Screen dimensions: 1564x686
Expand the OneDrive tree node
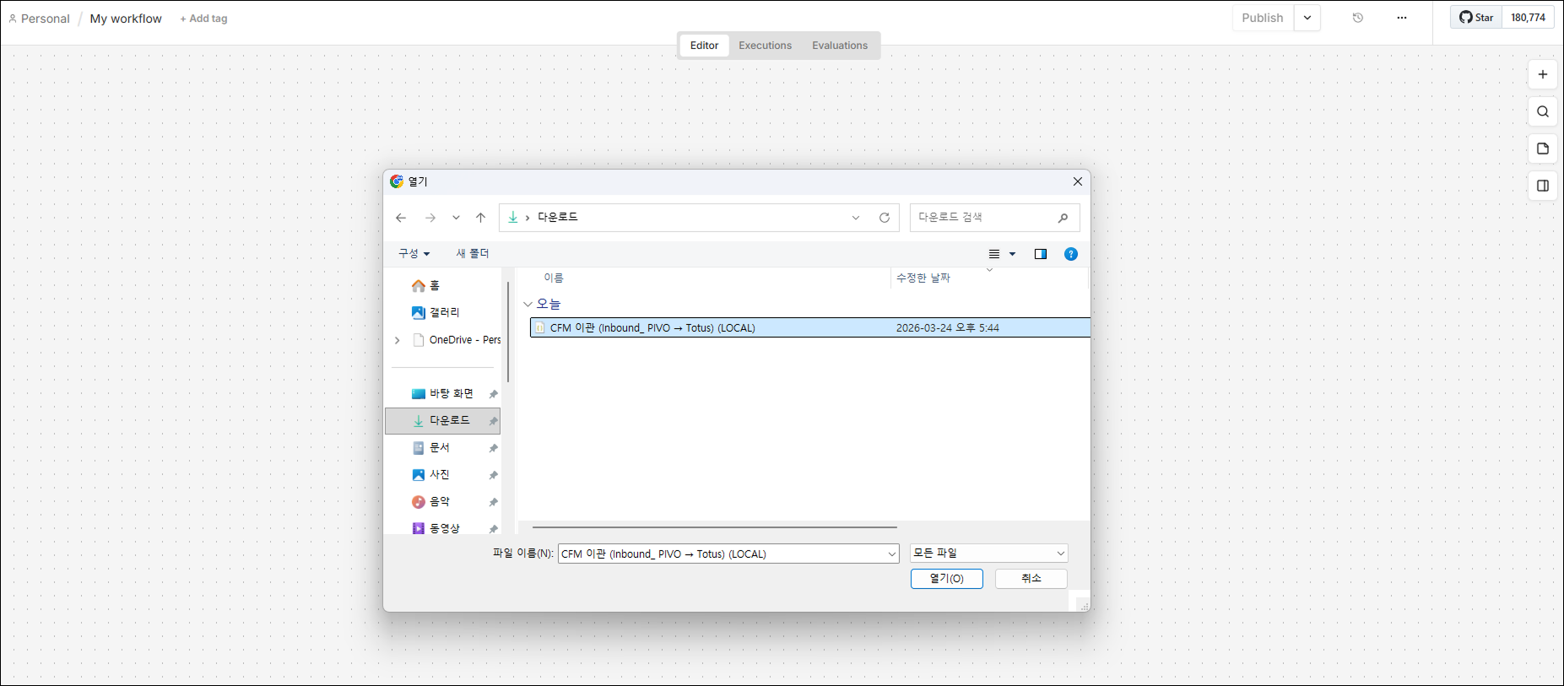[398, 340]
